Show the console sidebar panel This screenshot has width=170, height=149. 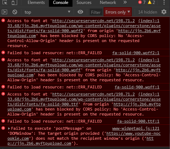click(x=5, y=12)
